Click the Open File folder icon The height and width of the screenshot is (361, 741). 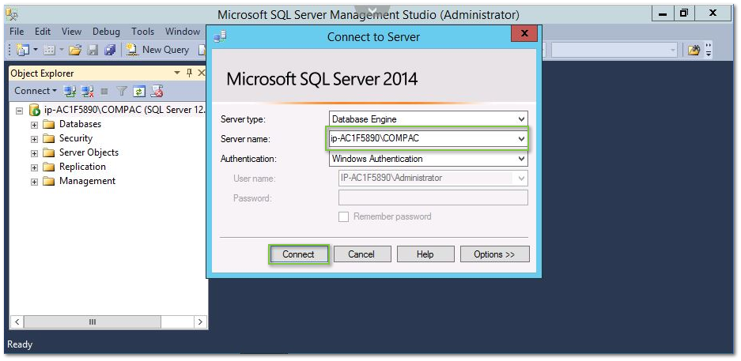[x=75, y=50]
